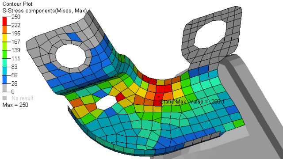Viewport: 283px width, 159px height.
Task: Click the legend value 139
Action: click(x=16, y=50)
